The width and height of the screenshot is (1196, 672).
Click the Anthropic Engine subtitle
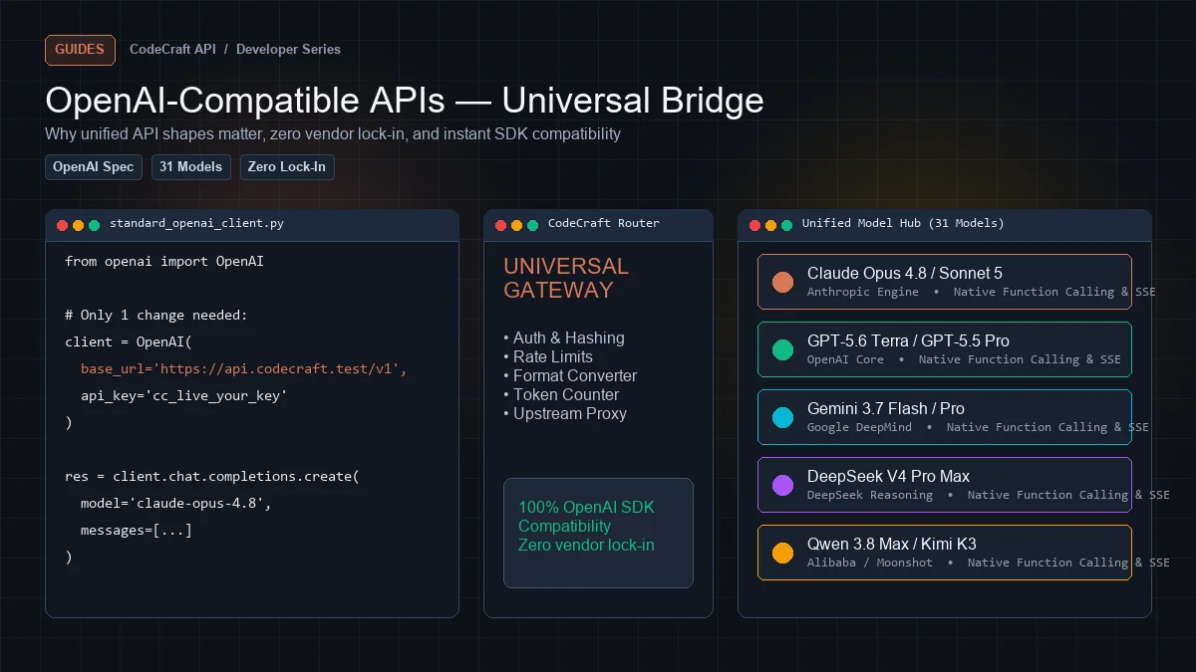[863, 293]
